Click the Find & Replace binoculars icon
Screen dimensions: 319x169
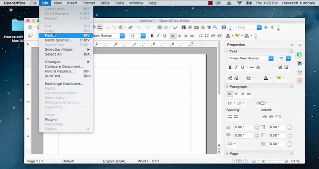pos(184,27)
